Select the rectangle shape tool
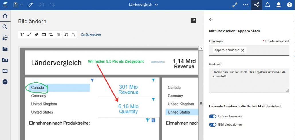 coord(44,34)
